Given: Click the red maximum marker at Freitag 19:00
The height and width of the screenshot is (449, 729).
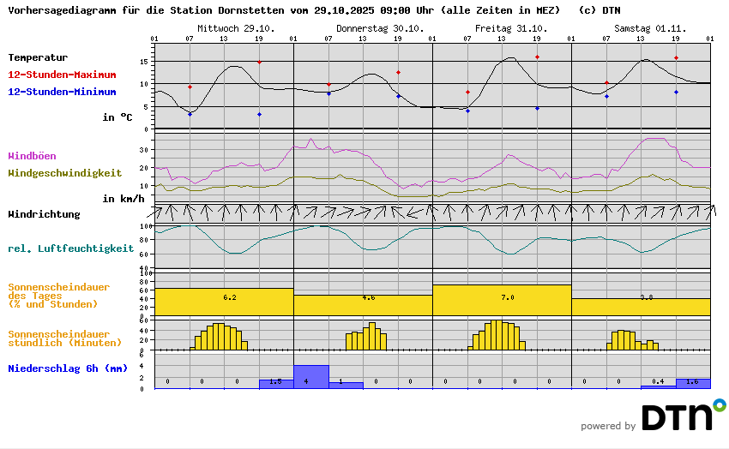Looking at the screenshot, I should pos(537,57).
